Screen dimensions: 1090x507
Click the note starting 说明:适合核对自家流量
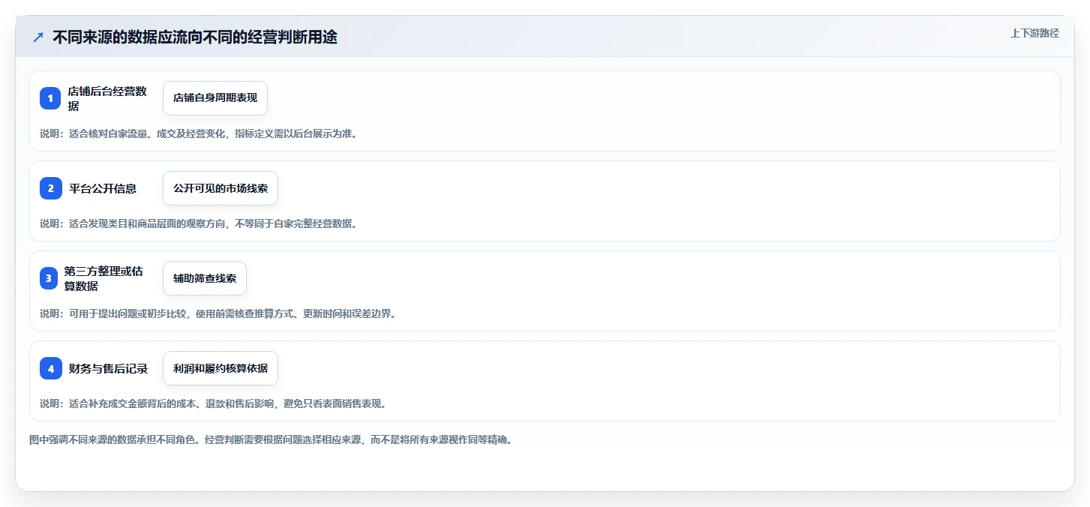[198, 133]
